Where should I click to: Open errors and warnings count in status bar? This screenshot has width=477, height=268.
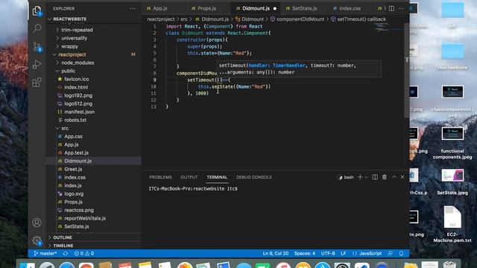pos(84,253)
